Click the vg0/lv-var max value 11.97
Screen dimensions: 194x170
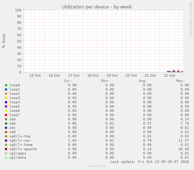[x=184, y=141]
